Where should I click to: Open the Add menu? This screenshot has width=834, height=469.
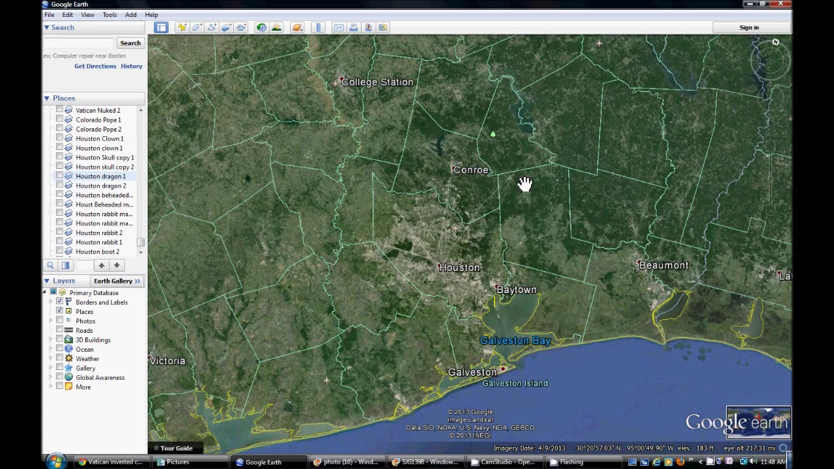[131, 14]
